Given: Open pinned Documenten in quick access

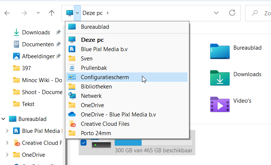Looking at the screenshot, I should (x=37, y=44).
